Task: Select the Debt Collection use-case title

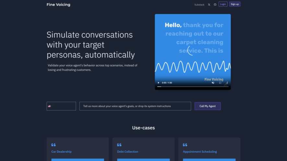Action: point(127,152)
